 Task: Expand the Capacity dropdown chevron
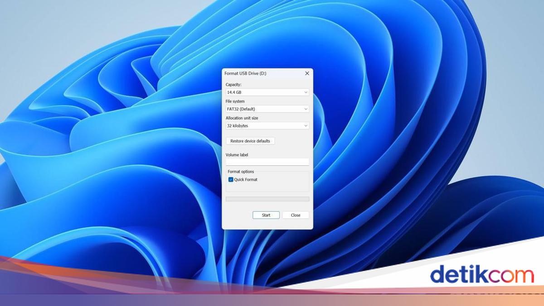306,92
